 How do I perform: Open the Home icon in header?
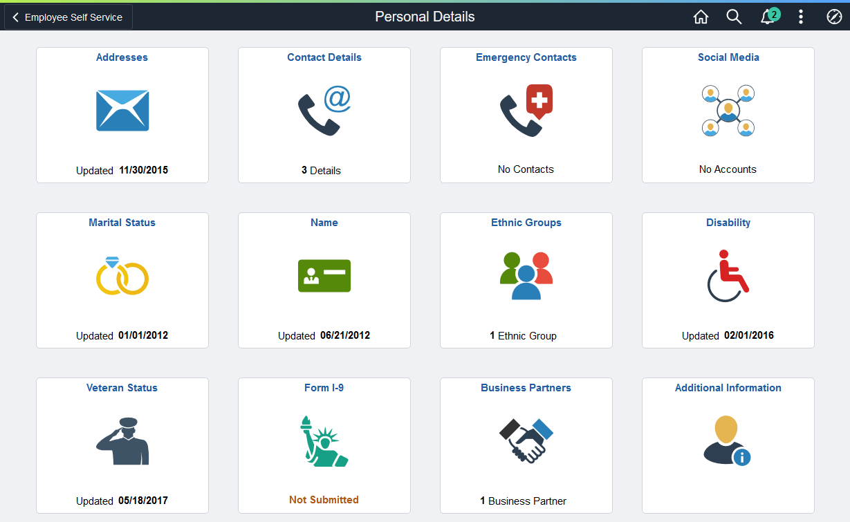(701, 17)
